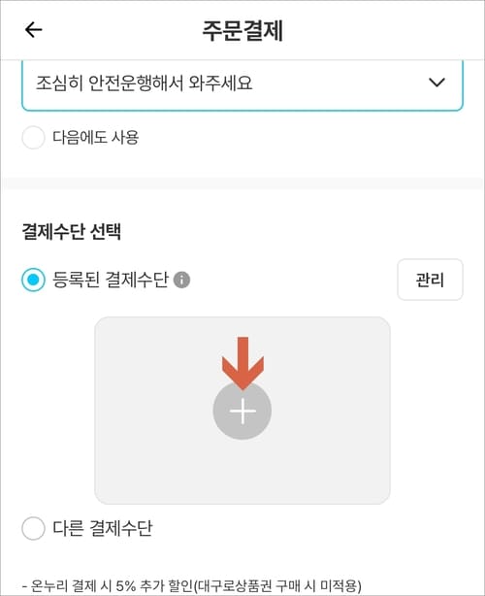Go back using the left arrow icon
This screenshot has height=596, width=485.
tap(33, 30)
